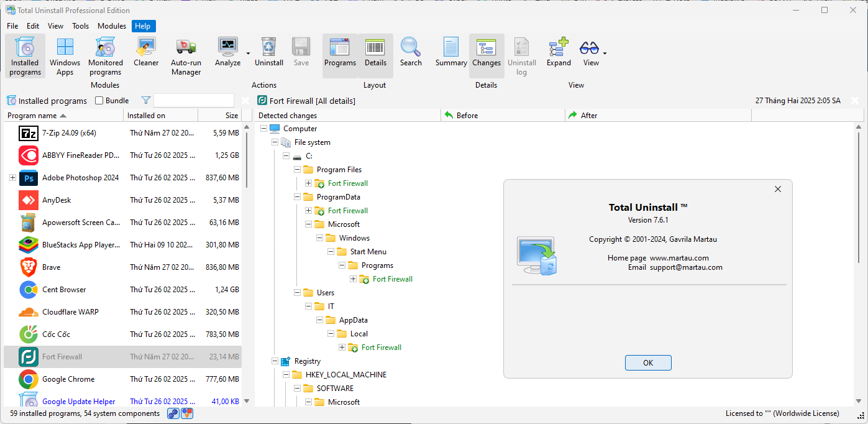
Task: Open the Windows Apps module
Action: point(65,56)
